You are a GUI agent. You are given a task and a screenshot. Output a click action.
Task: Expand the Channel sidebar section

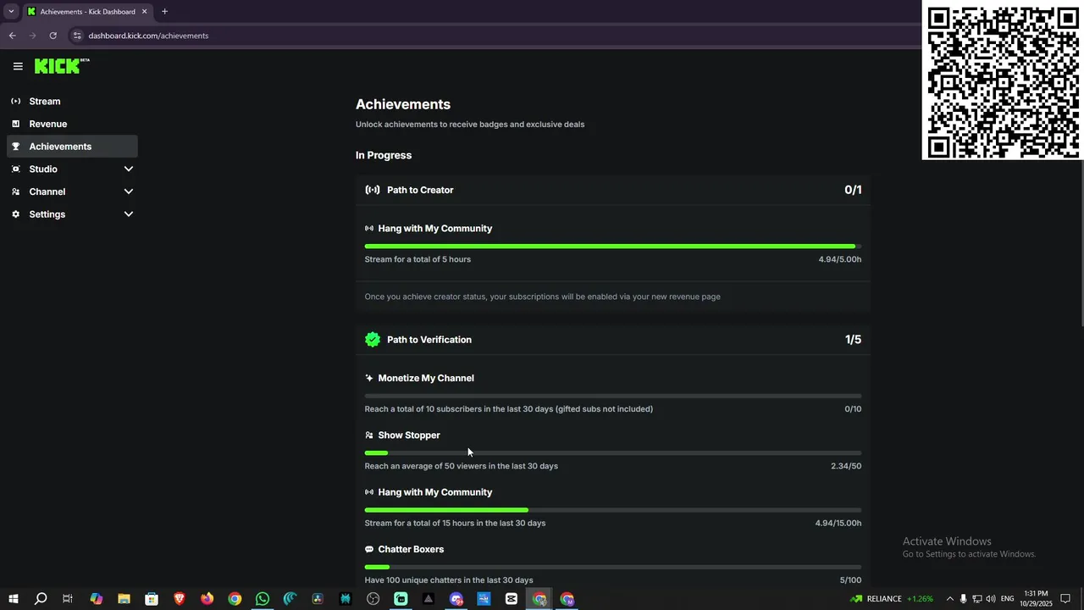point(72,191)
